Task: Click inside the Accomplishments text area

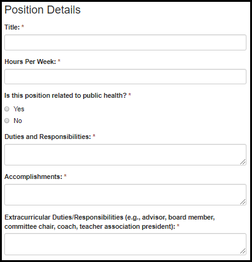Action: 125,195
